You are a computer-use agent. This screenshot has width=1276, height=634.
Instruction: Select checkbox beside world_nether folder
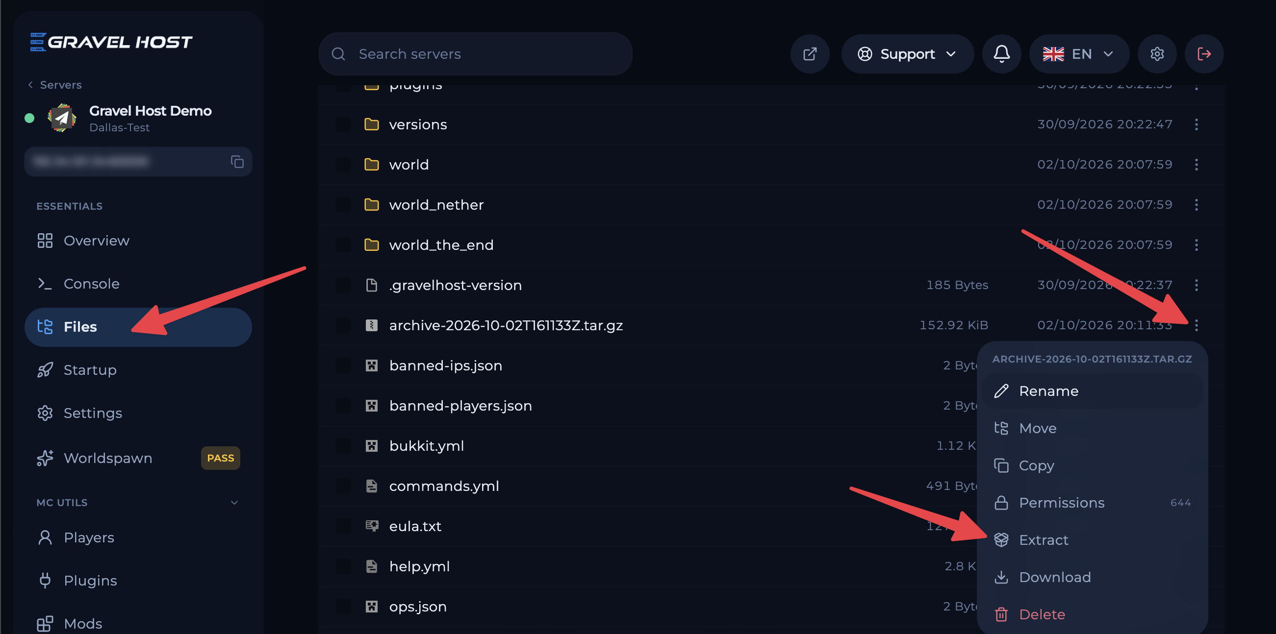pyautogui.click(x=343, y=204)
